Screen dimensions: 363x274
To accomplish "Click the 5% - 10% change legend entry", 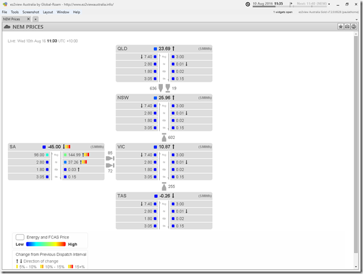I will pos(26,267).
